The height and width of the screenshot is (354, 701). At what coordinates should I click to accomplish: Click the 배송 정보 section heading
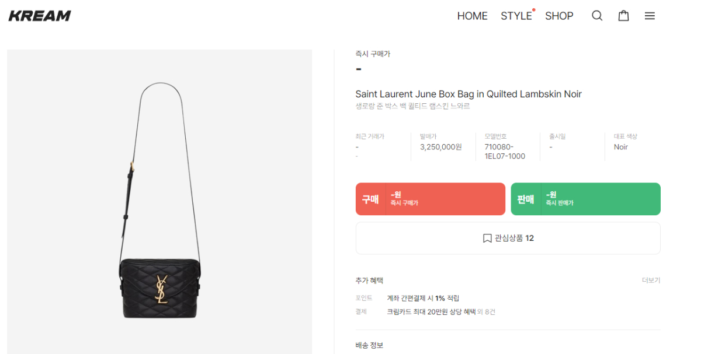point(369,345)
